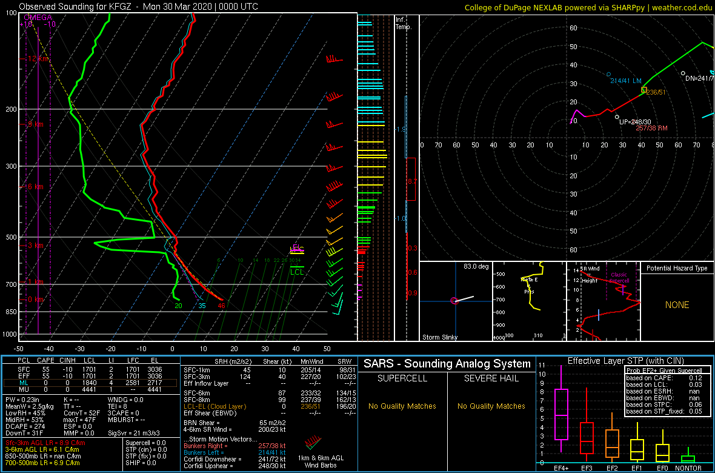This screenshot has width=715, height=473.
Task: Click the Corfidi Downshear = 241/72 kt line
Action: pos(235,459)
